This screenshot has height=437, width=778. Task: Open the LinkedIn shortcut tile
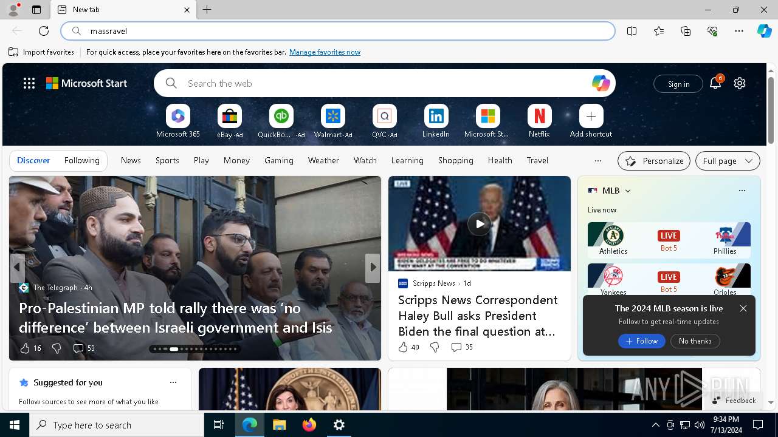[436, 121]
